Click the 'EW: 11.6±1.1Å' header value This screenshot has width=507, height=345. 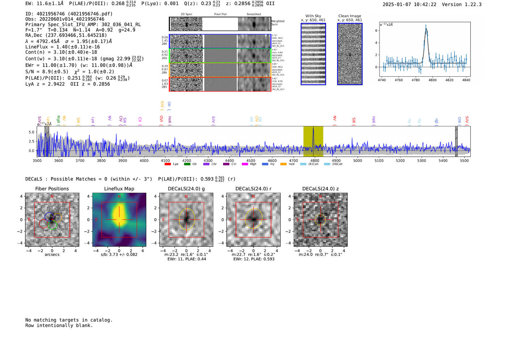[x=44, y=4]
